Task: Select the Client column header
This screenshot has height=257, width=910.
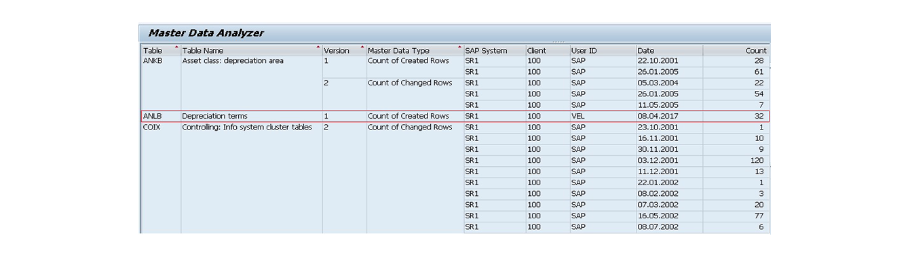Action: pyautogui.click(x=548, y=50)
